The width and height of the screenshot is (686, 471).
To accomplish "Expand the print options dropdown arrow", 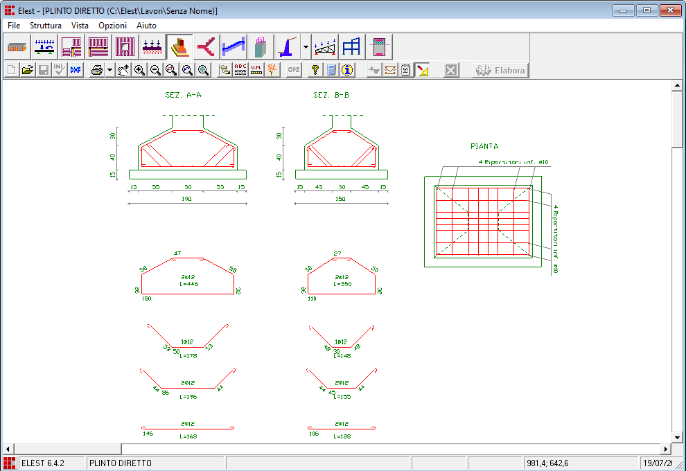I will tap(109, 70).
